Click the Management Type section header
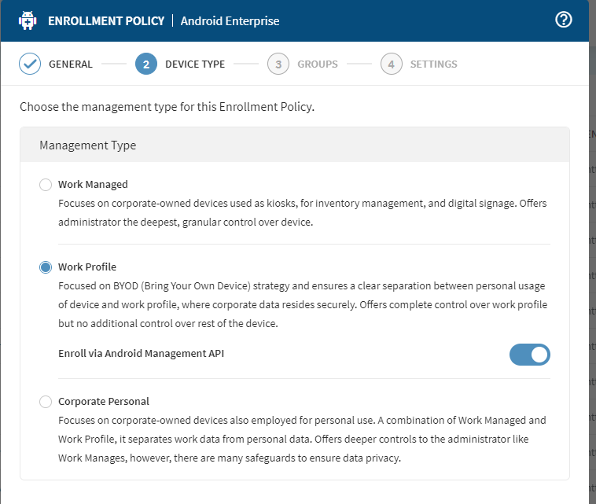 click(x=87, y=145)
